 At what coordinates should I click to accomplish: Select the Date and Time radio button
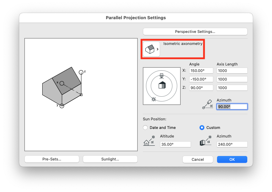click(x=145, y=128)
